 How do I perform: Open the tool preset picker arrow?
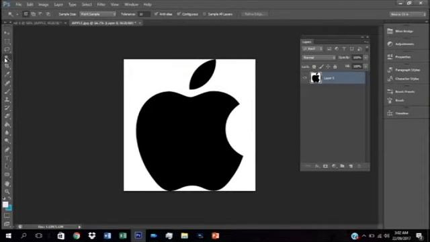tap(17, 14)
